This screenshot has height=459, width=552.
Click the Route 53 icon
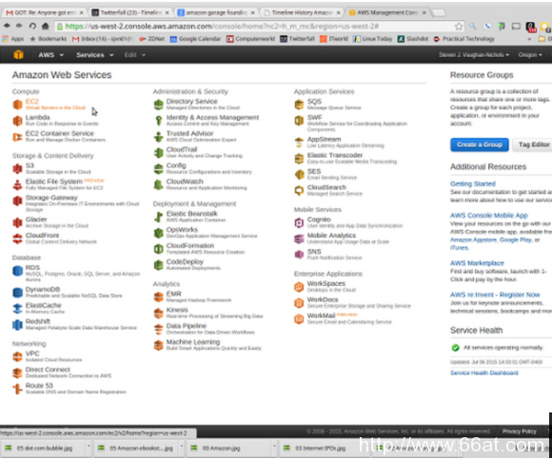[17, 389]
